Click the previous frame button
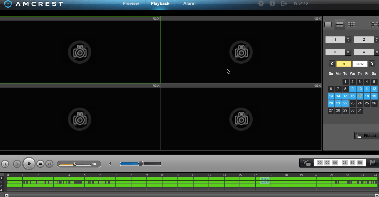 pyautogui.click(x=17, y=164)
